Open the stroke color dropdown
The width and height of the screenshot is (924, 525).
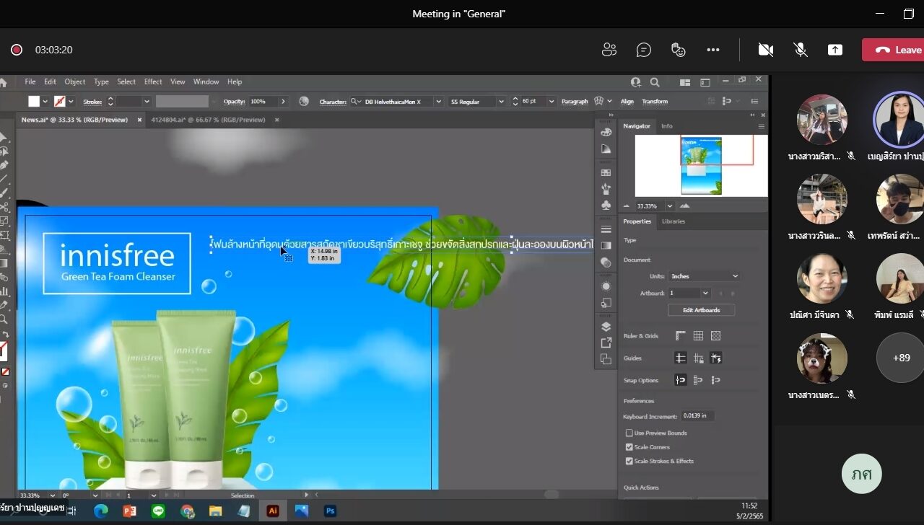pos(71,102)
